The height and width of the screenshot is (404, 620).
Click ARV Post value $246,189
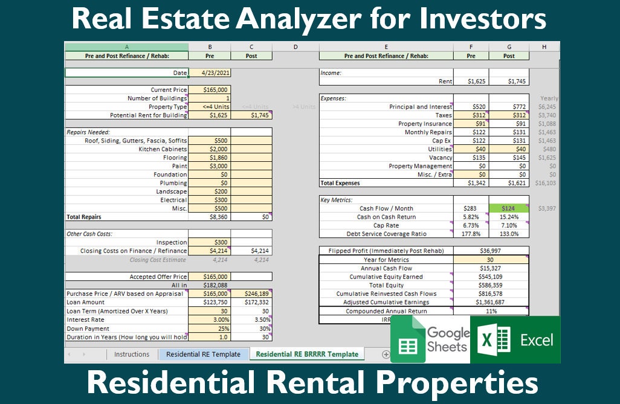251,293
